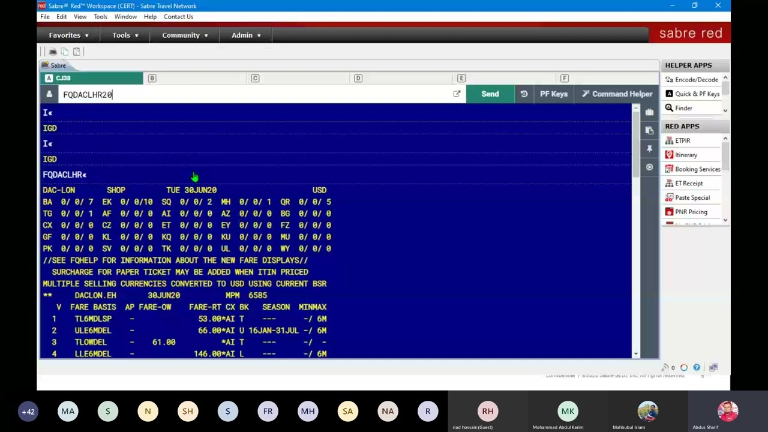
Task: Click the PF Keys button
Action: pyautogui.click(x=554, y=94)
